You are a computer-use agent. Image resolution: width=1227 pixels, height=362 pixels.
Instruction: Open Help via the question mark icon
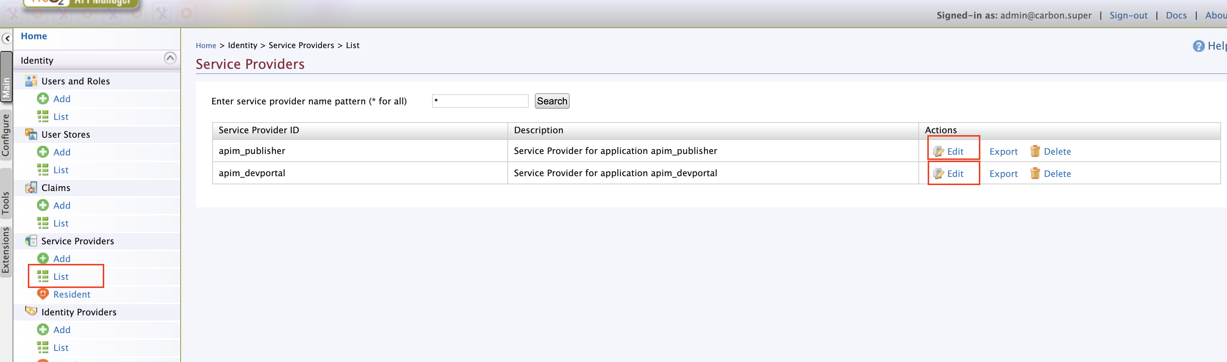(1199, 46)
